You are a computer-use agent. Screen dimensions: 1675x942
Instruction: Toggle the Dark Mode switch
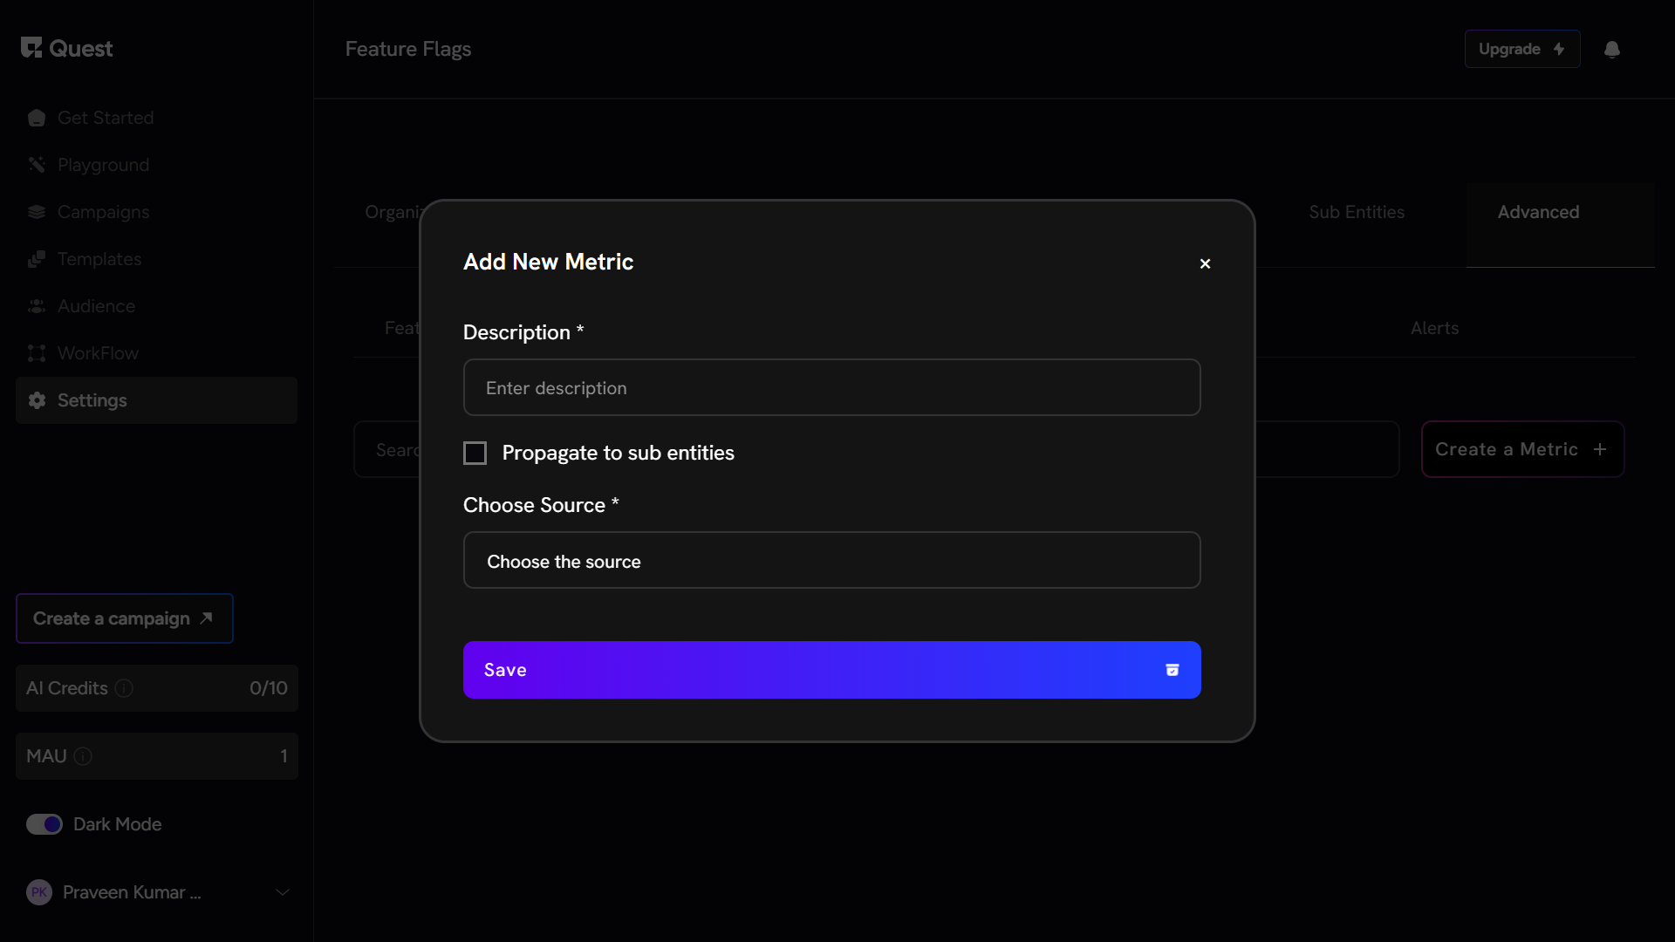(44, 824)
